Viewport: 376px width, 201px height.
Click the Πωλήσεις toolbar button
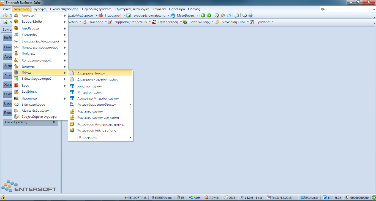point(93,22)
